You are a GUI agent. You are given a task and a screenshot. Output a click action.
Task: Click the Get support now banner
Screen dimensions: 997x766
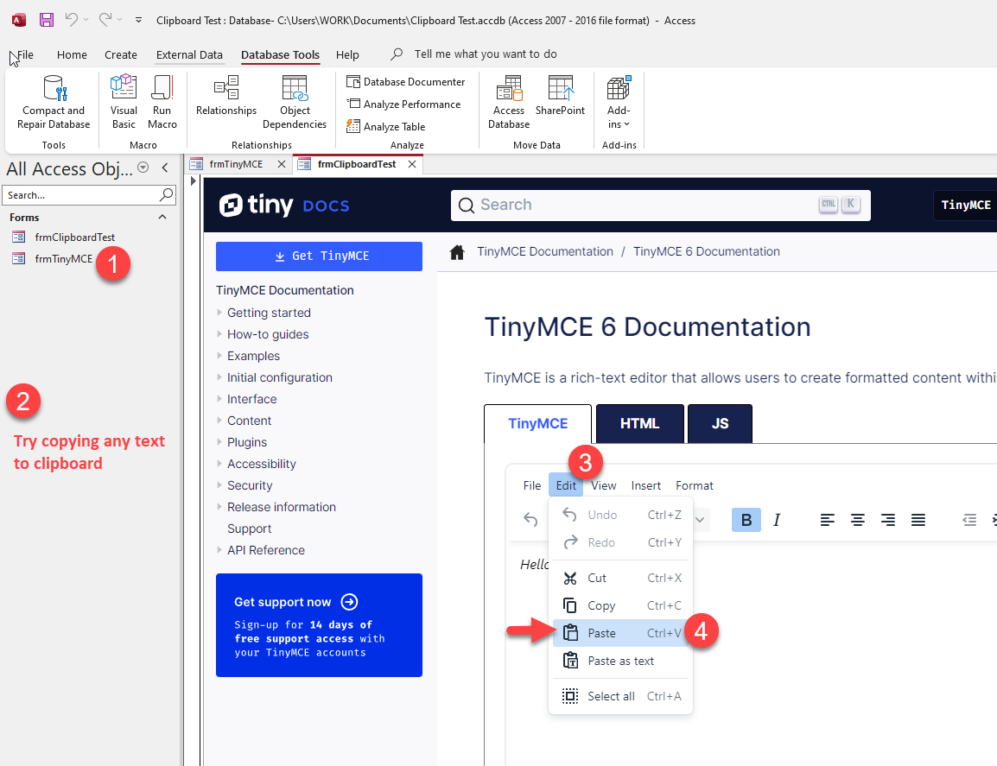pyautogui.click(x=319, y=625)
